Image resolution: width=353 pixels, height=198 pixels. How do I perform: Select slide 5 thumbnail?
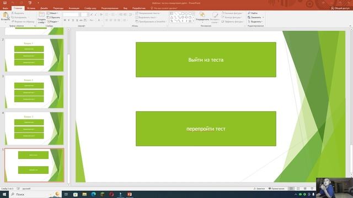(34, 165)
